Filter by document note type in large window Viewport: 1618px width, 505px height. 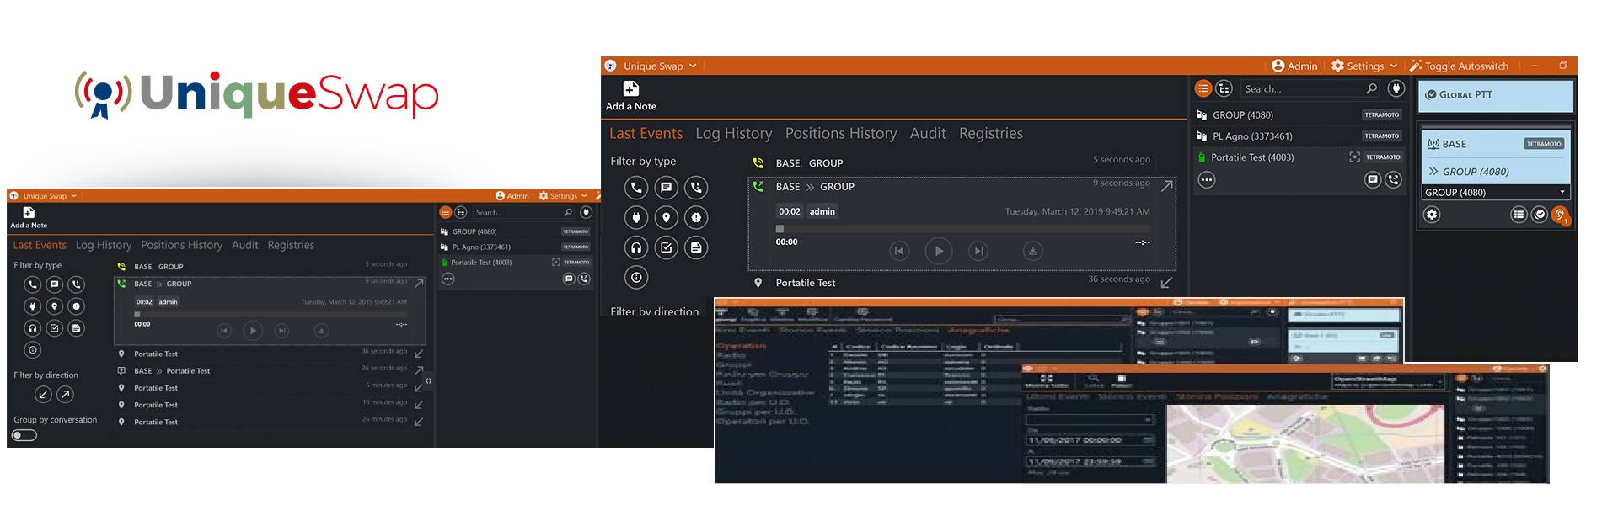696,247
